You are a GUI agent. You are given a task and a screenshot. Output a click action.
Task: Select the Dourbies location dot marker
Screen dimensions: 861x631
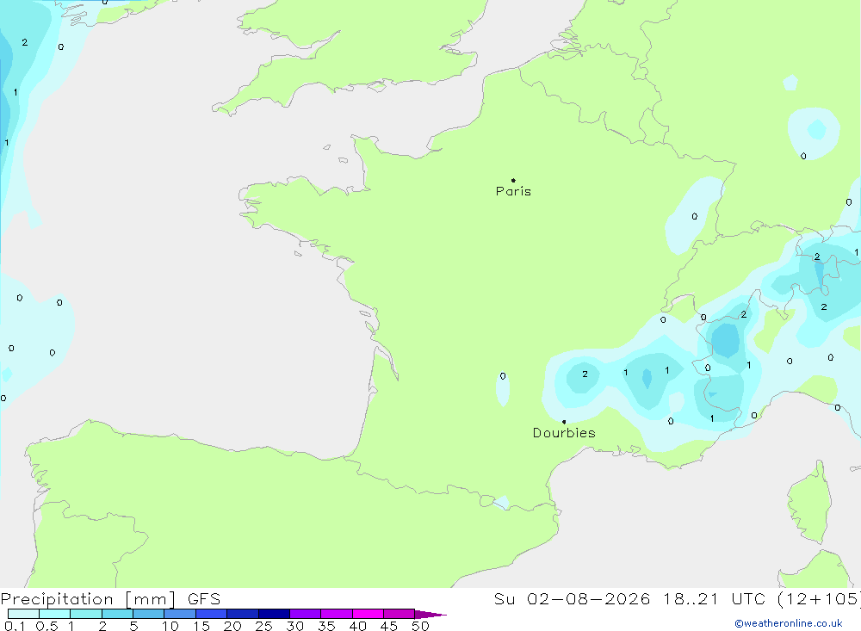tap(564, 422)
